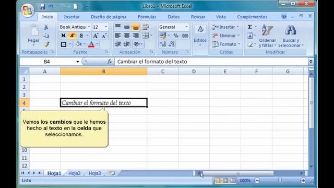The height and width of the screenshot is (188, 334).
Task: Toggle wrap text
Action: pos(146,27)
